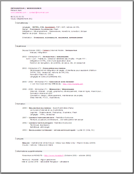This screenshot has height=174, width=134.
Task: Click 'Sites internet, P.A.O., illustrations' line
Action: pos(45,98)
